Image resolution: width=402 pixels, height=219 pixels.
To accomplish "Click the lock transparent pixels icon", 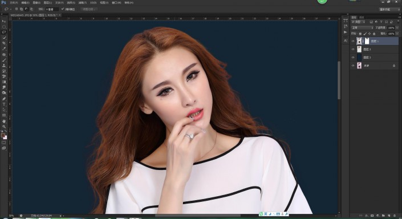I will [x=360, y=34].
